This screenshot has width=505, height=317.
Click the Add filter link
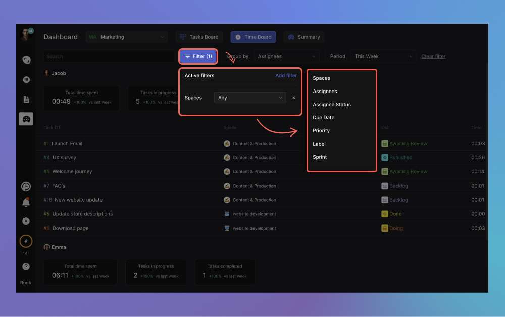coord(286,76)
